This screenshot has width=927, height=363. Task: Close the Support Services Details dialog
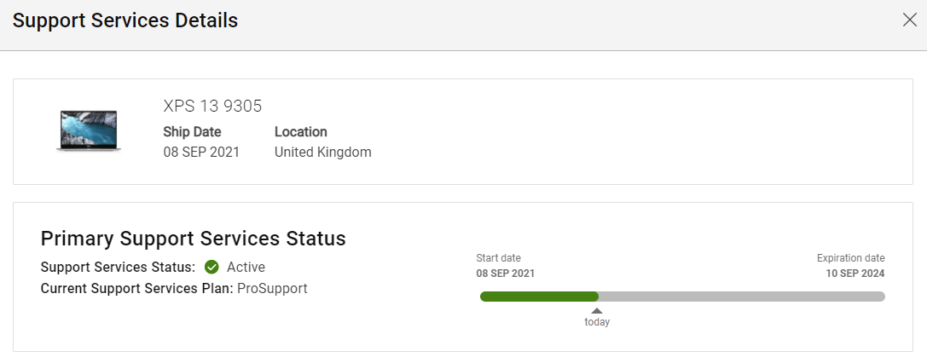[x=909, y=20]
